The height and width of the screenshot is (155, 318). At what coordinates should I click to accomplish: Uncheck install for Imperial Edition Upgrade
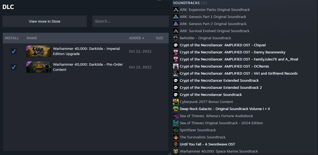(x=13, y=51)
